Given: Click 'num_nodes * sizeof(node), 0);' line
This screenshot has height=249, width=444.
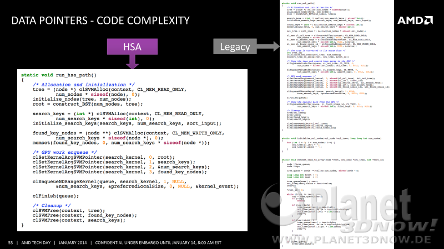Looking at the screenshot, I should (98, 95).
